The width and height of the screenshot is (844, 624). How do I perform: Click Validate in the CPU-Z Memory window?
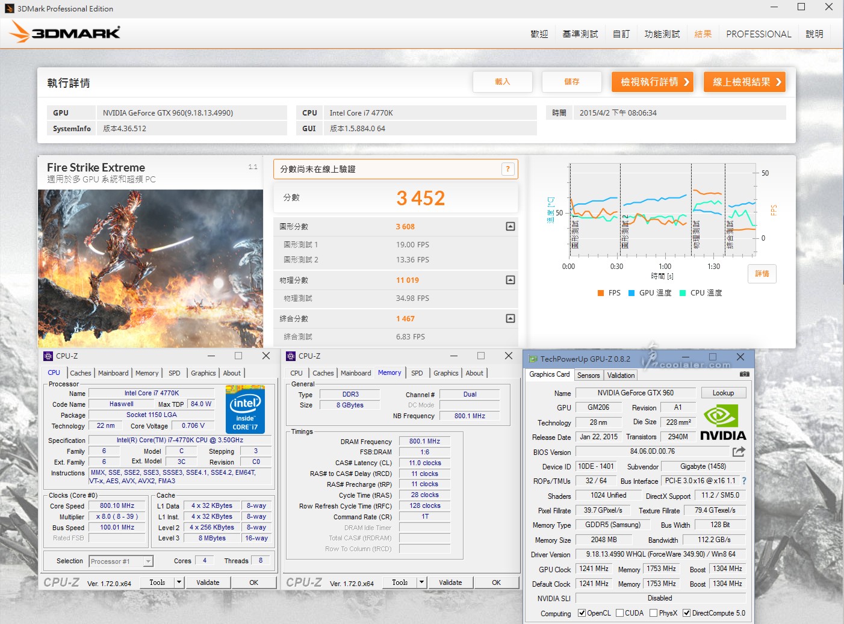[451, 582]
